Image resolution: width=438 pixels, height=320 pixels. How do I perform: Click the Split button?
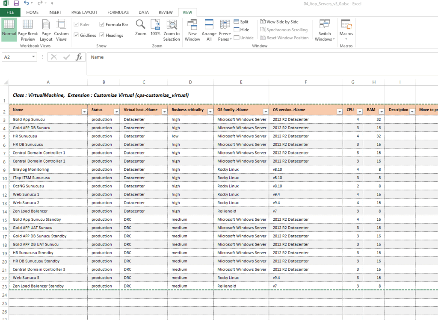click(x=241, y=22)
